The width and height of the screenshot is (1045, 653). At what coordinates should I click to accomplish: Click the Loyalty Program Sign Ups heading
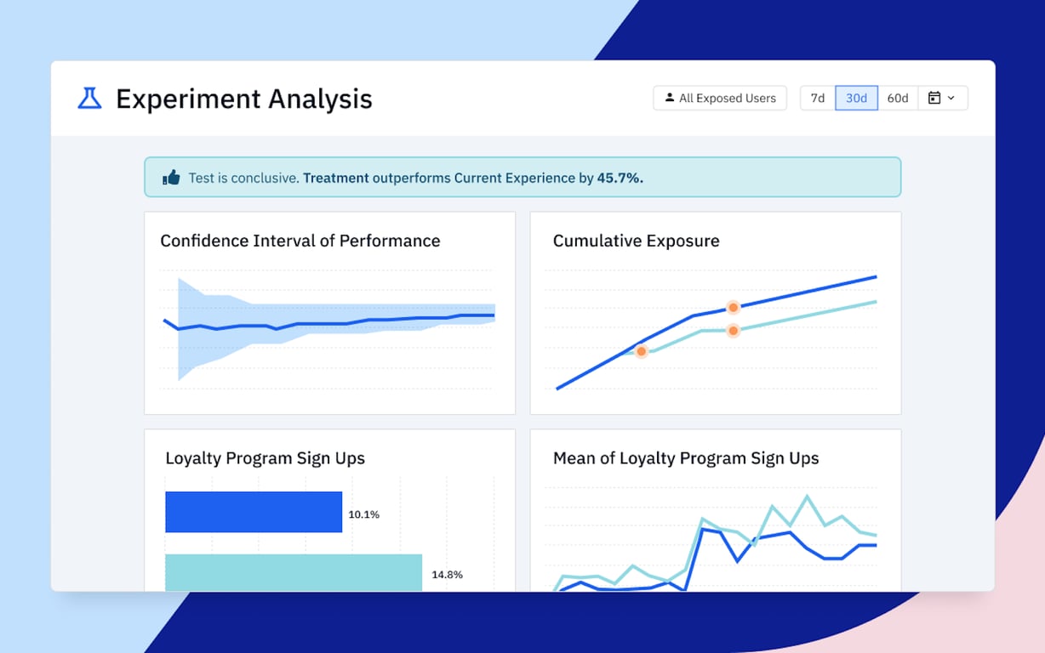pyautogui.click(x=265, y=458)
